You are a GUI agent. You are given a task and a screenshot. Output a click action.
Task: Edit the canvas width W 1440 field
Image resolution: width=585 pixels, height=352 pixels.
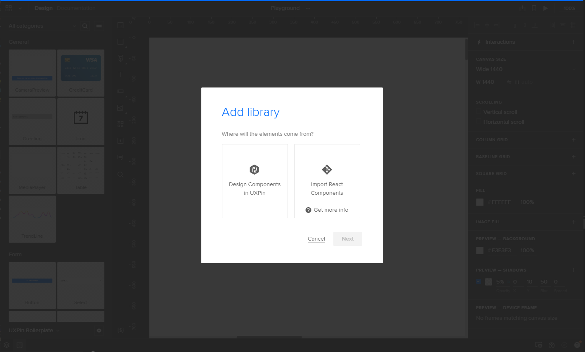tap(488, 82)
